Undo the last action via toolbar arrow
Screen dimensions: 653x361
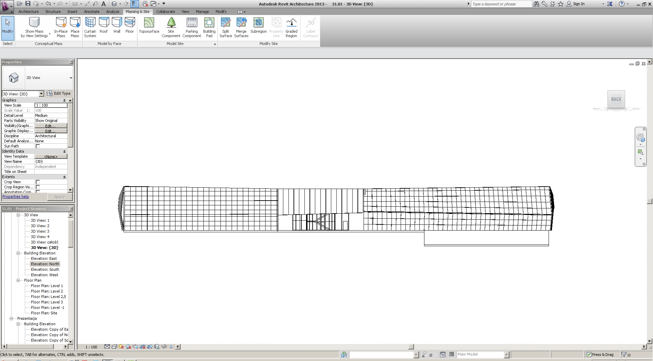click(x=48, y=4)
